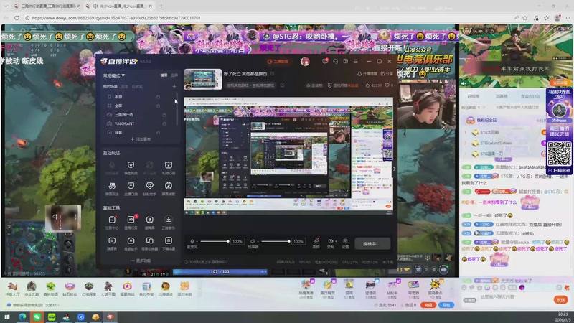This screenshot has width=574, height=323.
Task: Open 设置 settings in the streaming companion
Action: click(x=345, y=241)
